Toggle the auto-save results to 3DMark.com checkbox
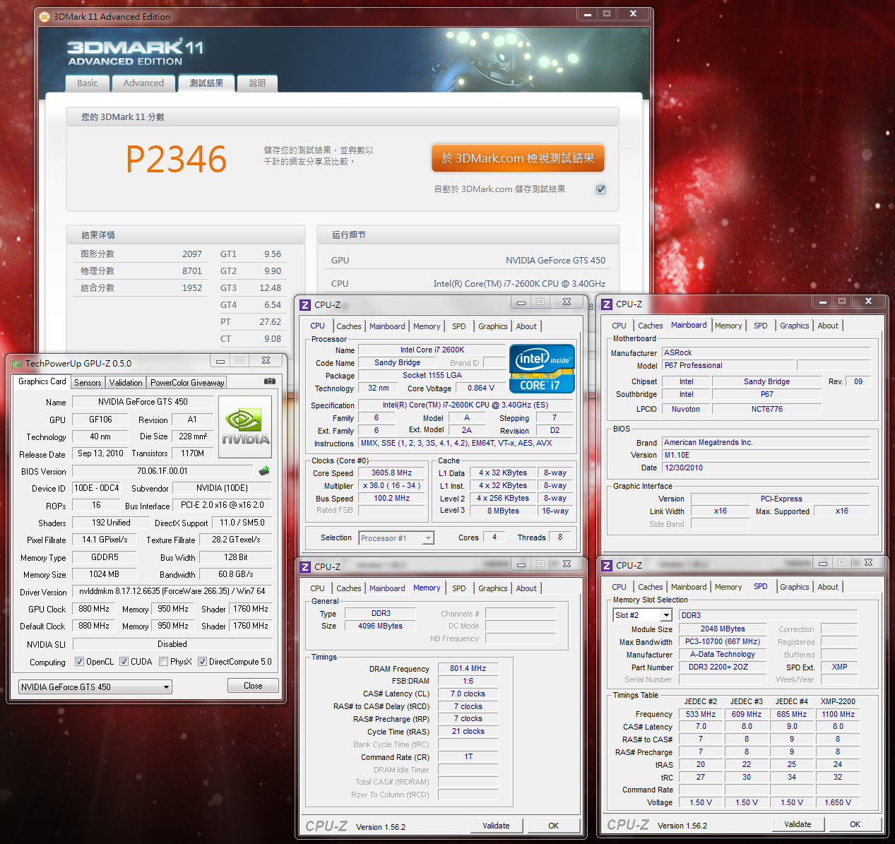 point(601,189)
